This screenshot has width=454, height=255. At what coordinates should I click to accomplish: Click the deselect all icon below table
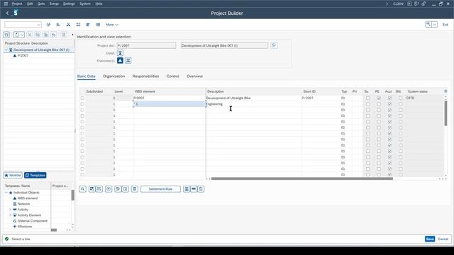coord(99,189)
